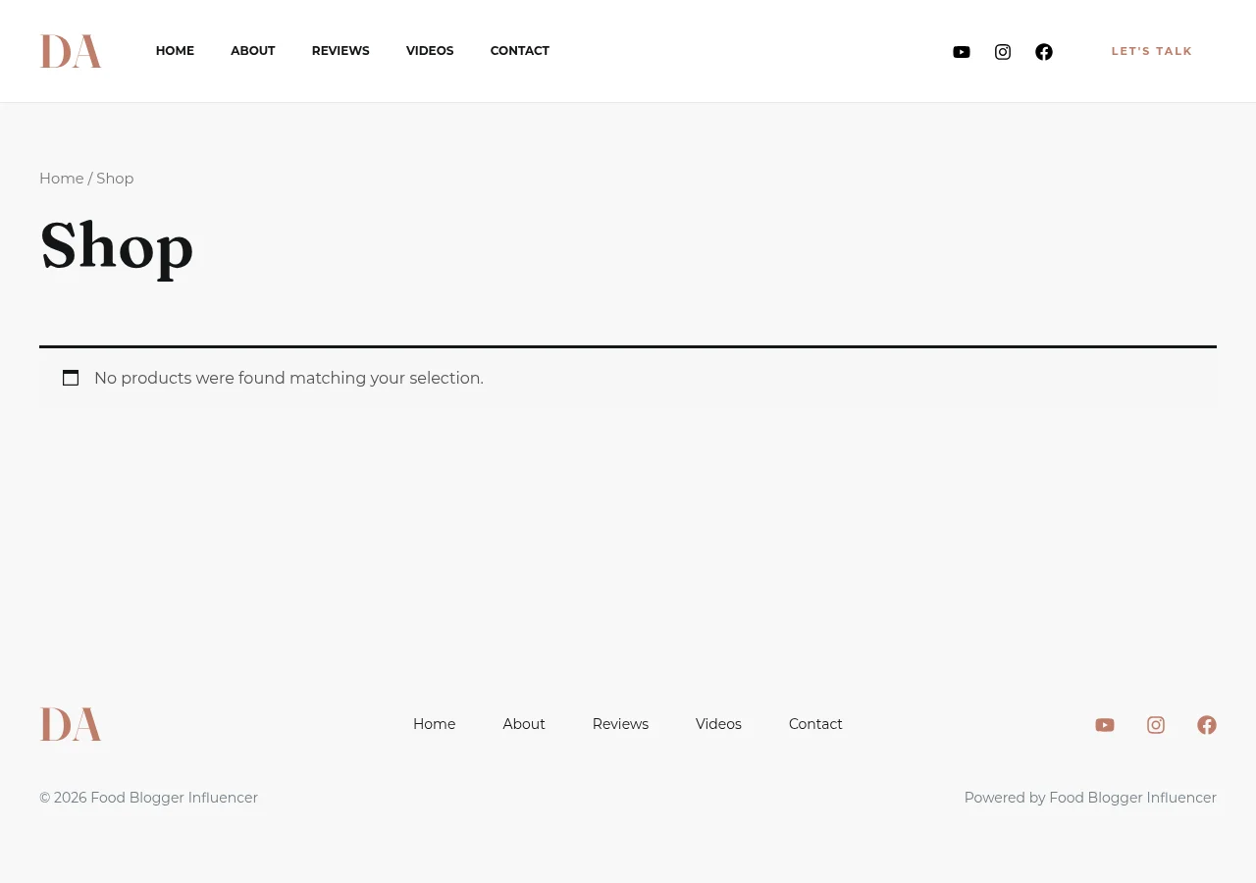The width and height of the screenshot is (1256, 883).
Task: Go to HOME in the top navigation
Action: pos(175,51)
